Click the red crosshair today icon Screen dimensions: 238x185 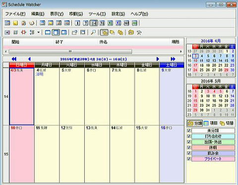point(24,32)
